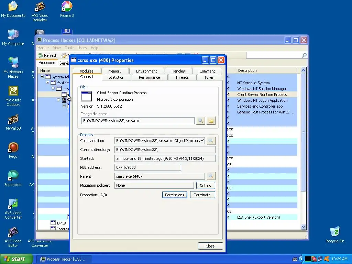352x264 pixels.
Task: Go to the parent process smss.exe via its magnifier icon
Action: (211, 176)
